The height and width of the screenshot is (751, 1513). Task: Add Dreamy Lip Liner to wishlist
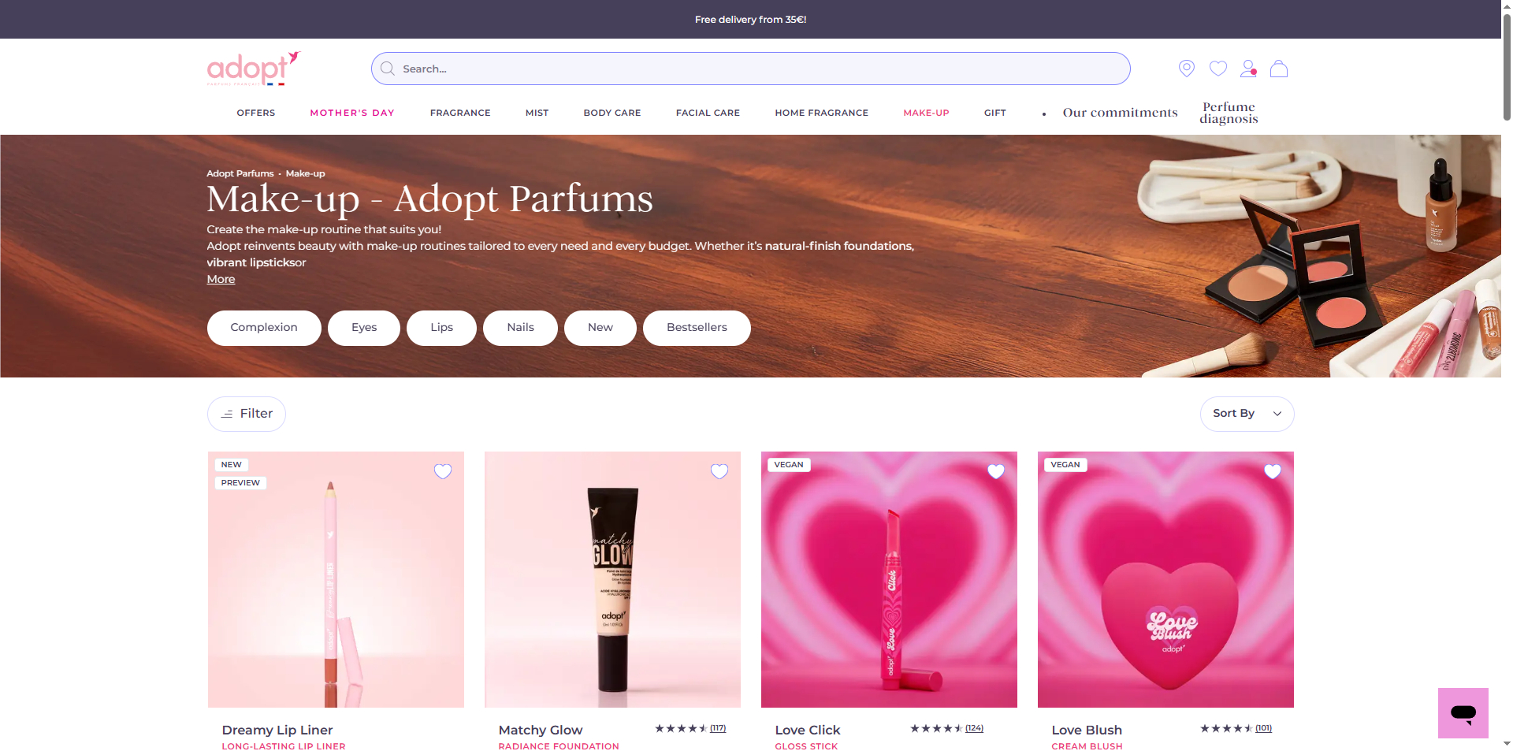443,471
